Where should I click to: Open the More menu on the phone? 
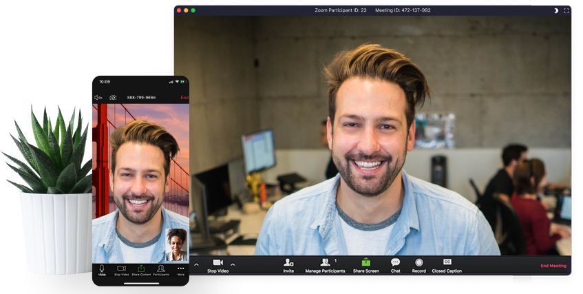tap(181, 270)
